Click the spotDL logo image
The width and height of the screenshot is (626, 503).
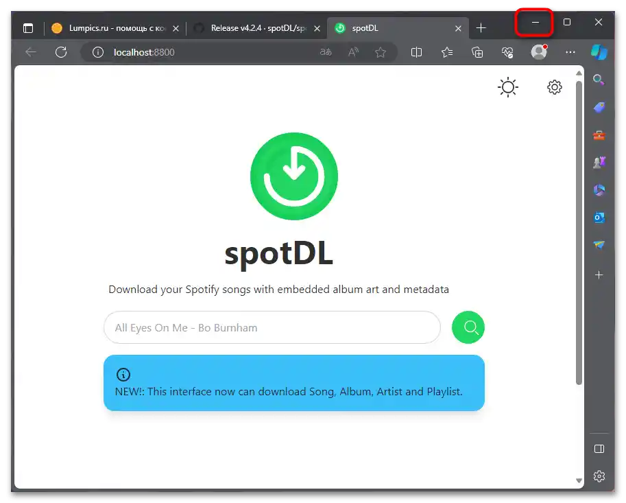(x=294, y=176)
